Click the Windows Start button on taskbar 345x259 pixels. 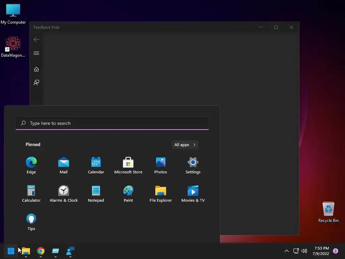point(11,251)
